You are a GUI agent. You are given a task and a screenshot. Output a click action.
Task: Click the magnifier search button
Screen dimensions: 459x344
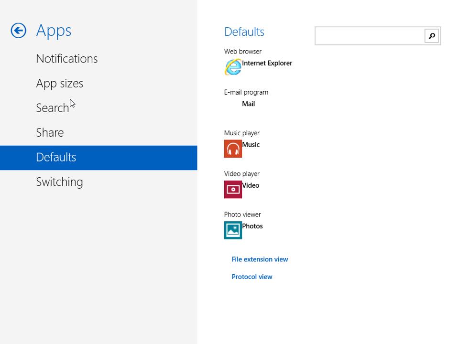[431, 36]
